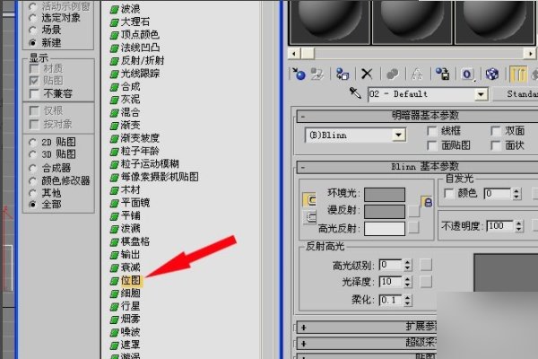Pick the 平铺 map entry
The image size is (538, 359).
130,215
